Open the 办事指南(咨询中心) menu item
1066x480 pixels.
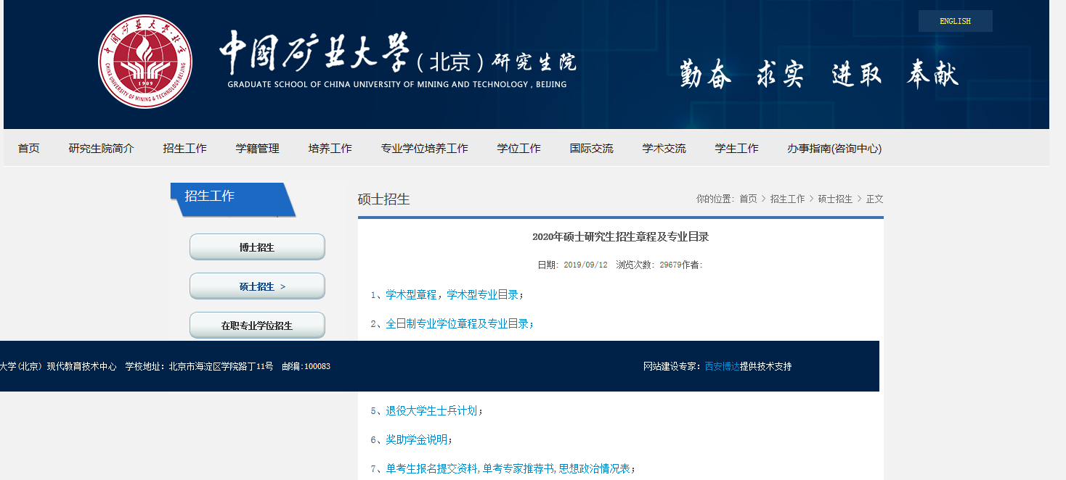(834, 149)
